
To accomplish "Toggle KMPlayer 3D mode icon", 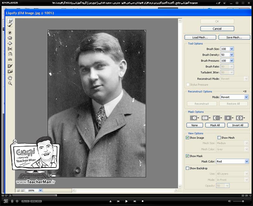I will (6, 201).
